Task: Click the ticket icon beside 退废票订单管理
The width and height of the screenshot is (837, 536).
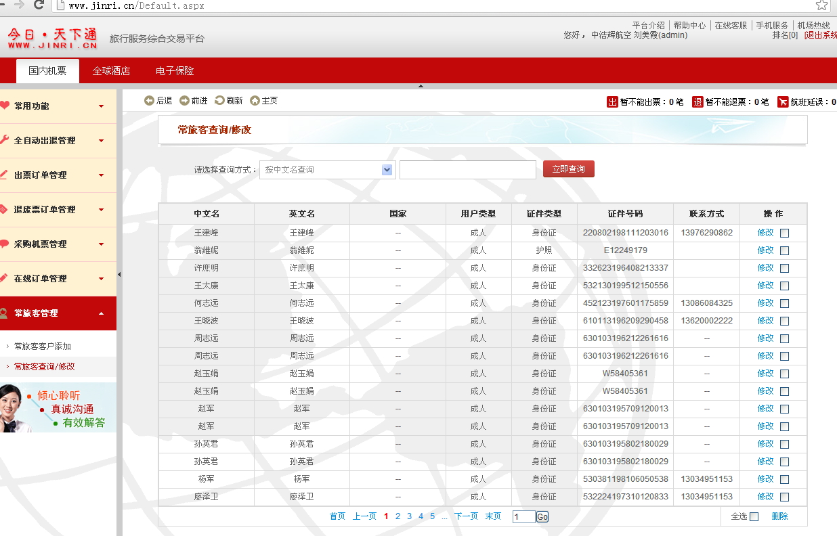Action: tap(4, 209)
